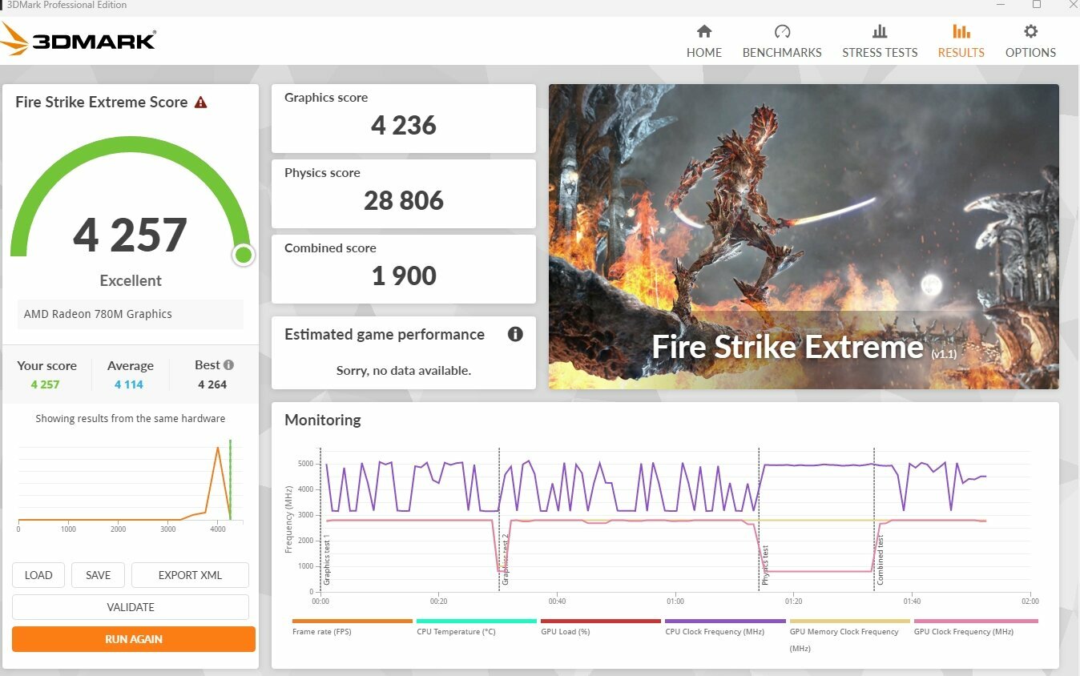Click the Estimated game performance heading
Viewport: 1080px width, 676px height.
pyautogui.click(x=385, y=335)
